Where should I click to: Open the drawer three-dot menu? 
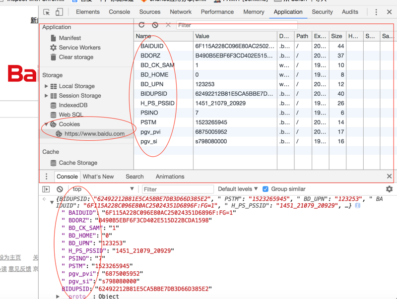[x=46, y=177]
